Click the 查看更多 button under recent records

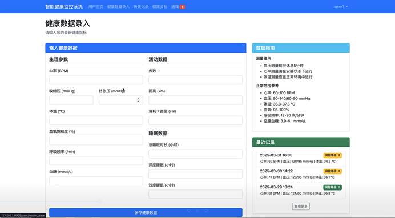[301, 206]
